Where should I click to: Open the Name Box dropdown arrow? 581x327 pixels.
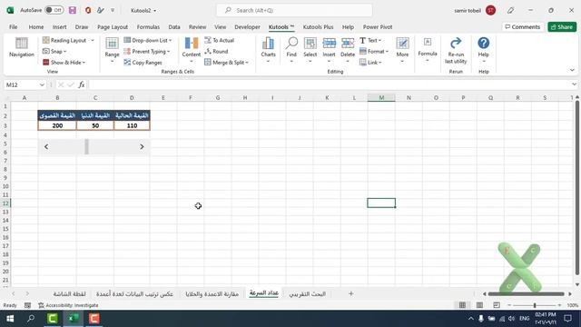42,84
